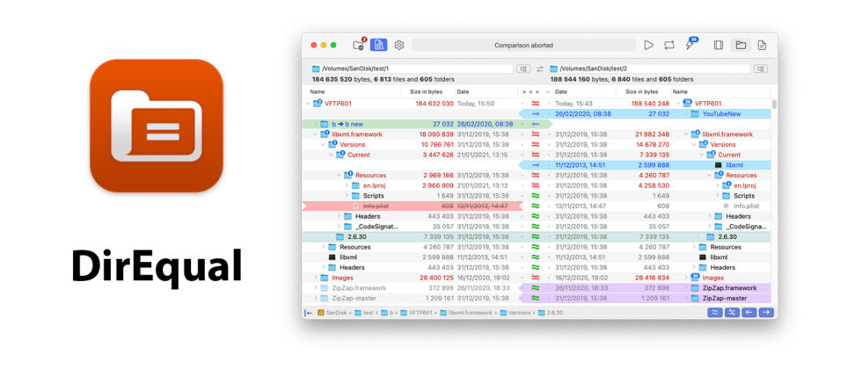The width and height of the screenshot is (862, 369).
Task: Sort by left Size in bytes header
Action: 427,91
